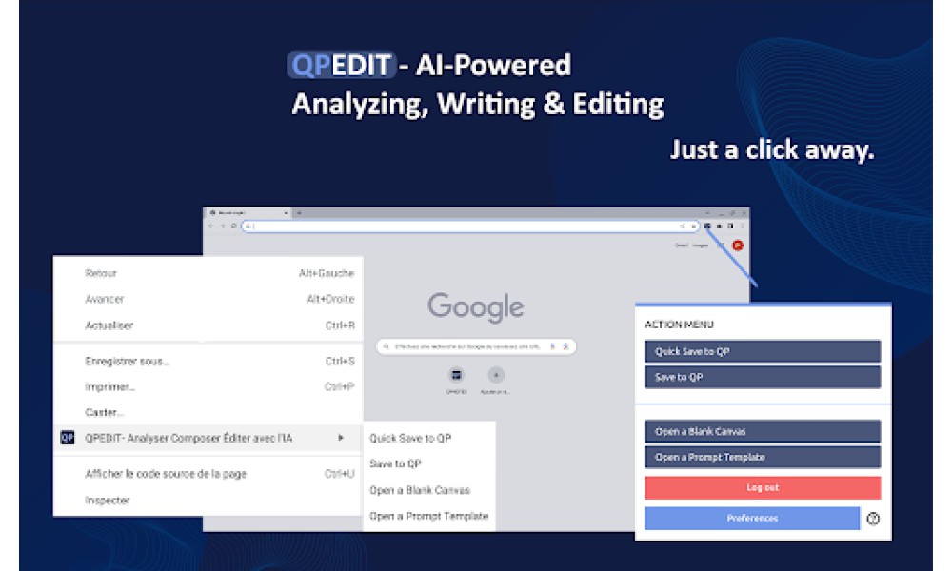Click the share icon in address bar
Viewport: 952px width, 571px height.
(x=682, y=226)
